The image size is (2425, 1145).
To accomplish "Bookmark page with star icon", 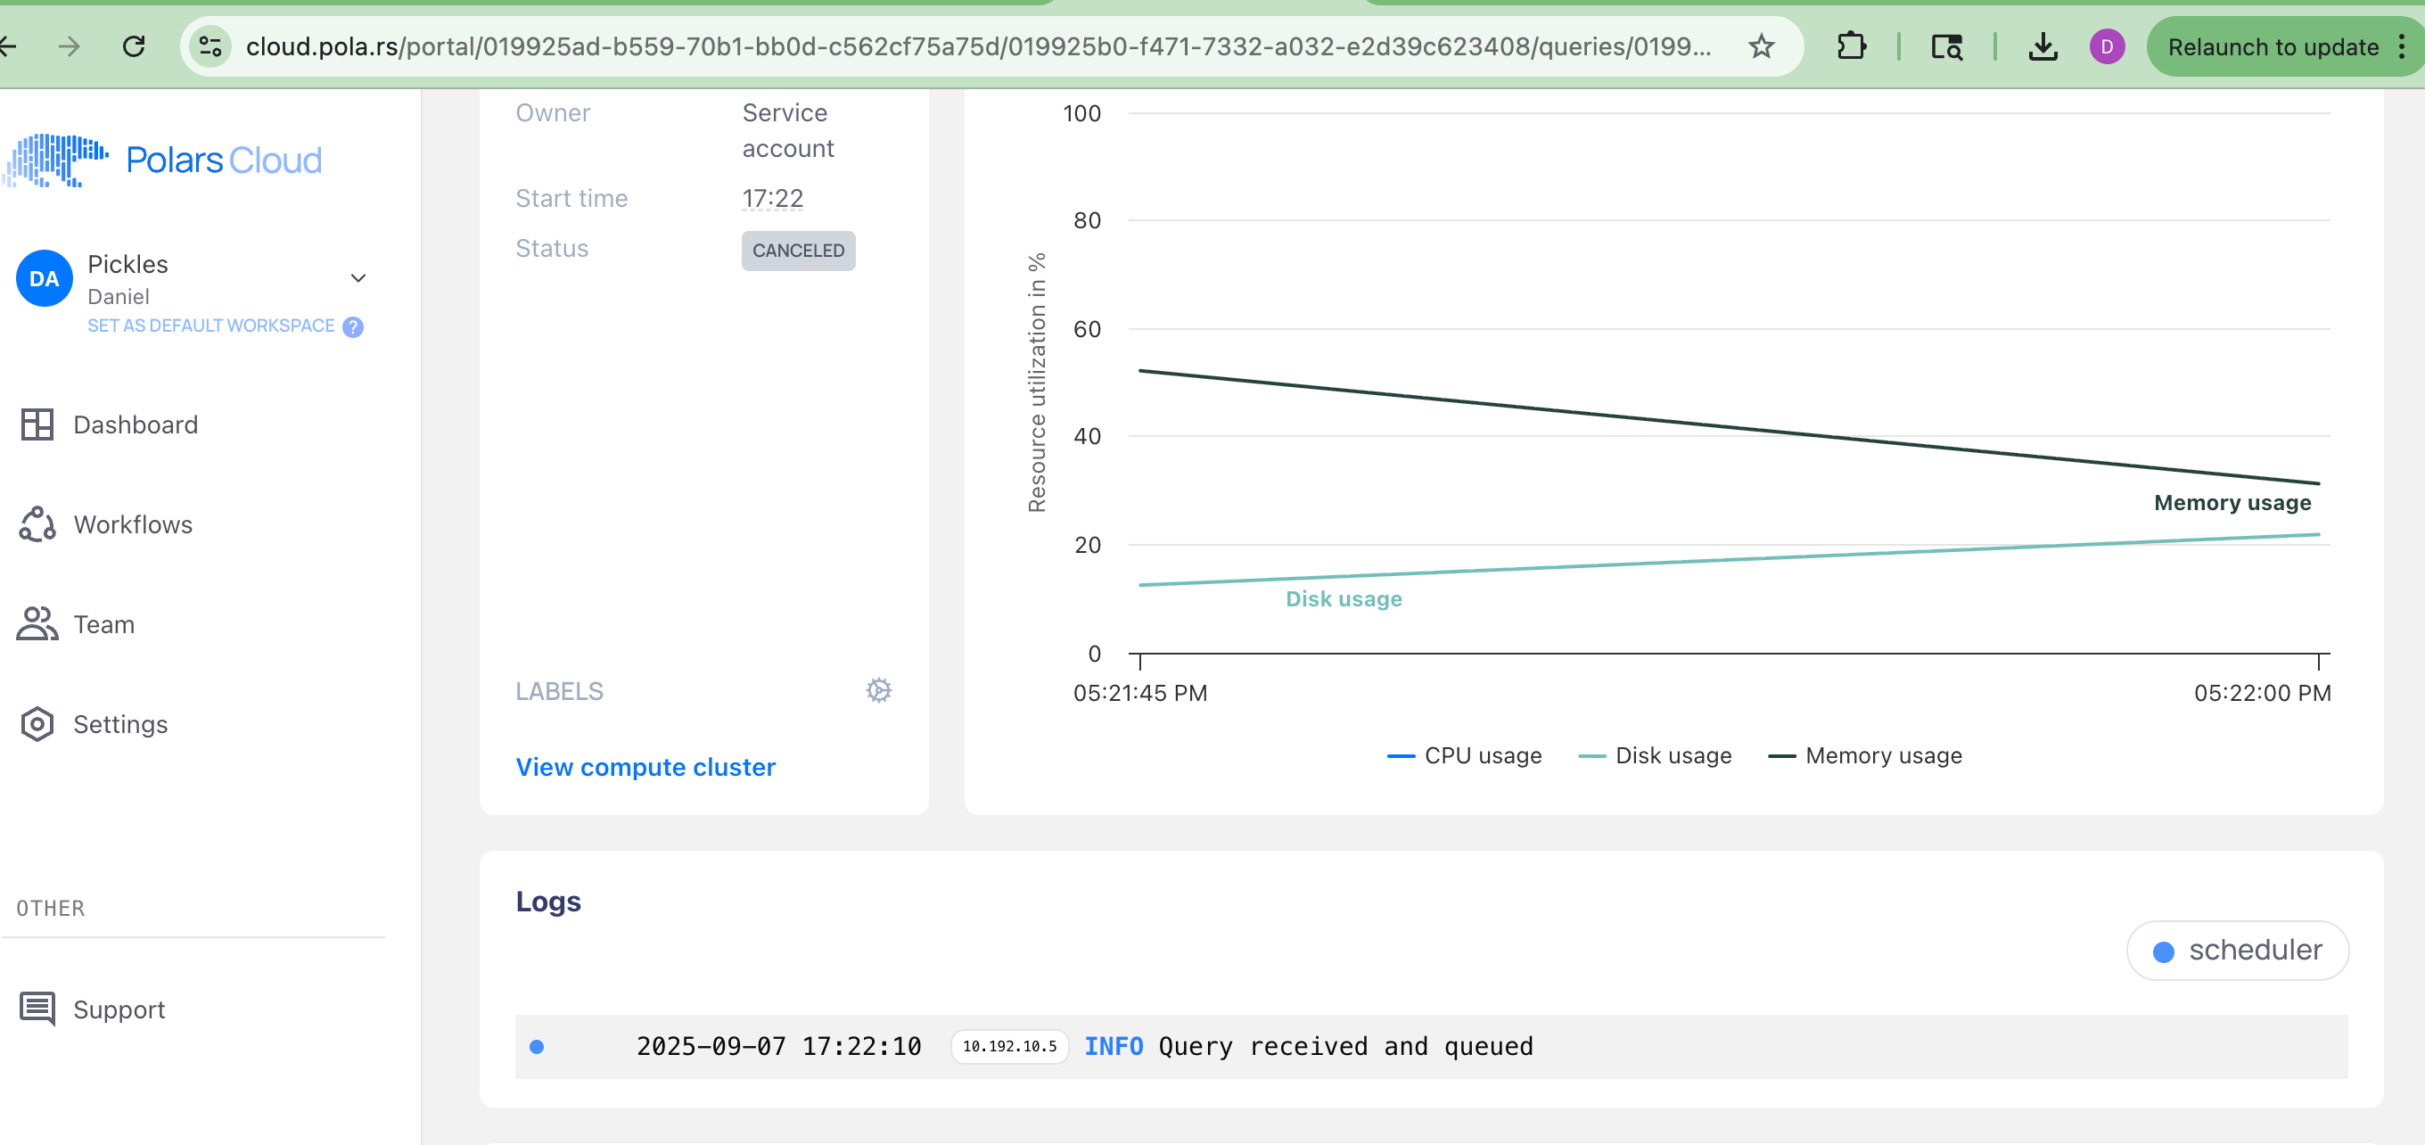I will pos(1761,46).
